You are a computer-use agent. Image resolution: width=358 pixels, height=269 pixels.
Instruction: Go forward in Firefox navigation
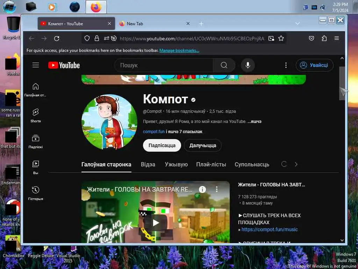click(44, 39)
